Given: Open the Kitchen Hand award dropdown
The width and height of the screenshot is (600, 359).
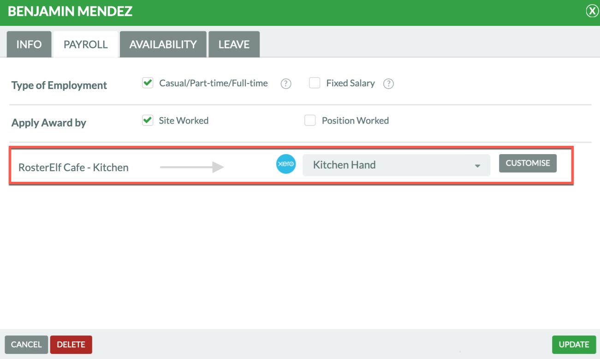Looking at the screenshot, I should tap(396, 165).
